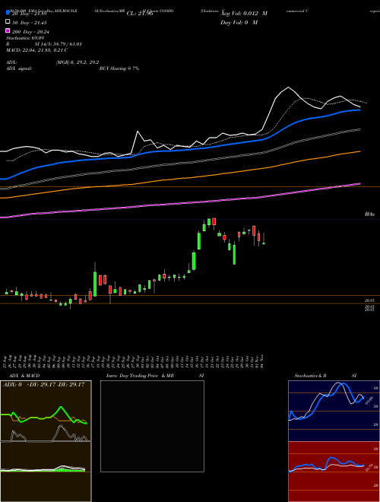Open the blue-background Stochastics chart panel
The image size is (380, 502).
pos(334,411)
